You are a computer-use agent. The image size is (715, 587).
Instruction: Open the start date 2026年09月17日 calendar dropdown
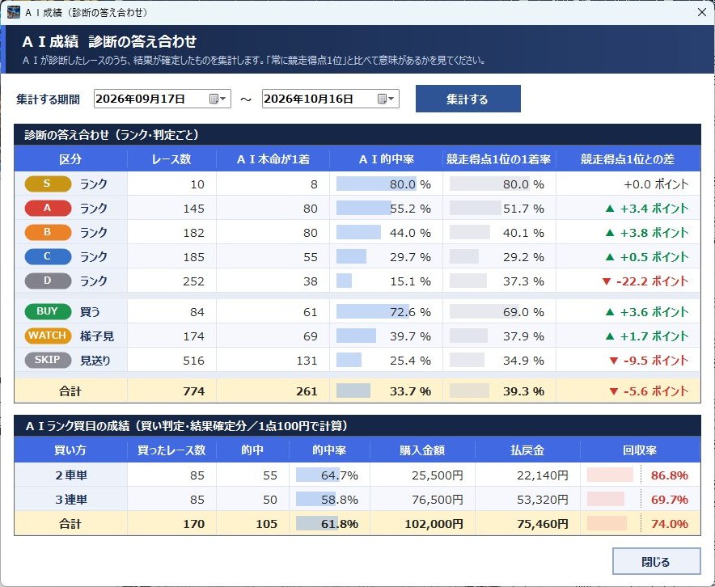pyautogui.click(x=218, y=99)
